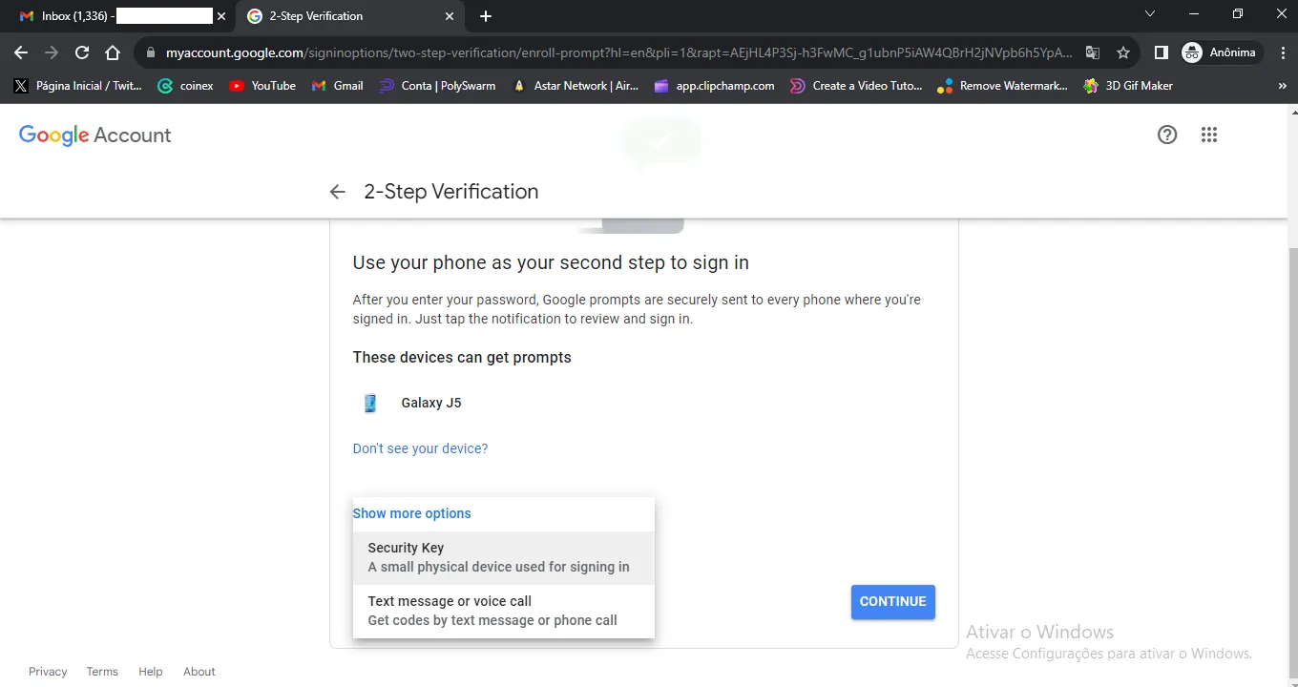Click the CONTINUE button
This screenshot has width=1298, height=687.
pyautogui.click(x=893, y=602)
